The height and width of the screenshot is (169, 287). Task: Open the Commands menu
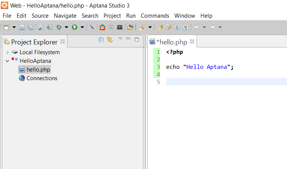click(x=155, y=16)
